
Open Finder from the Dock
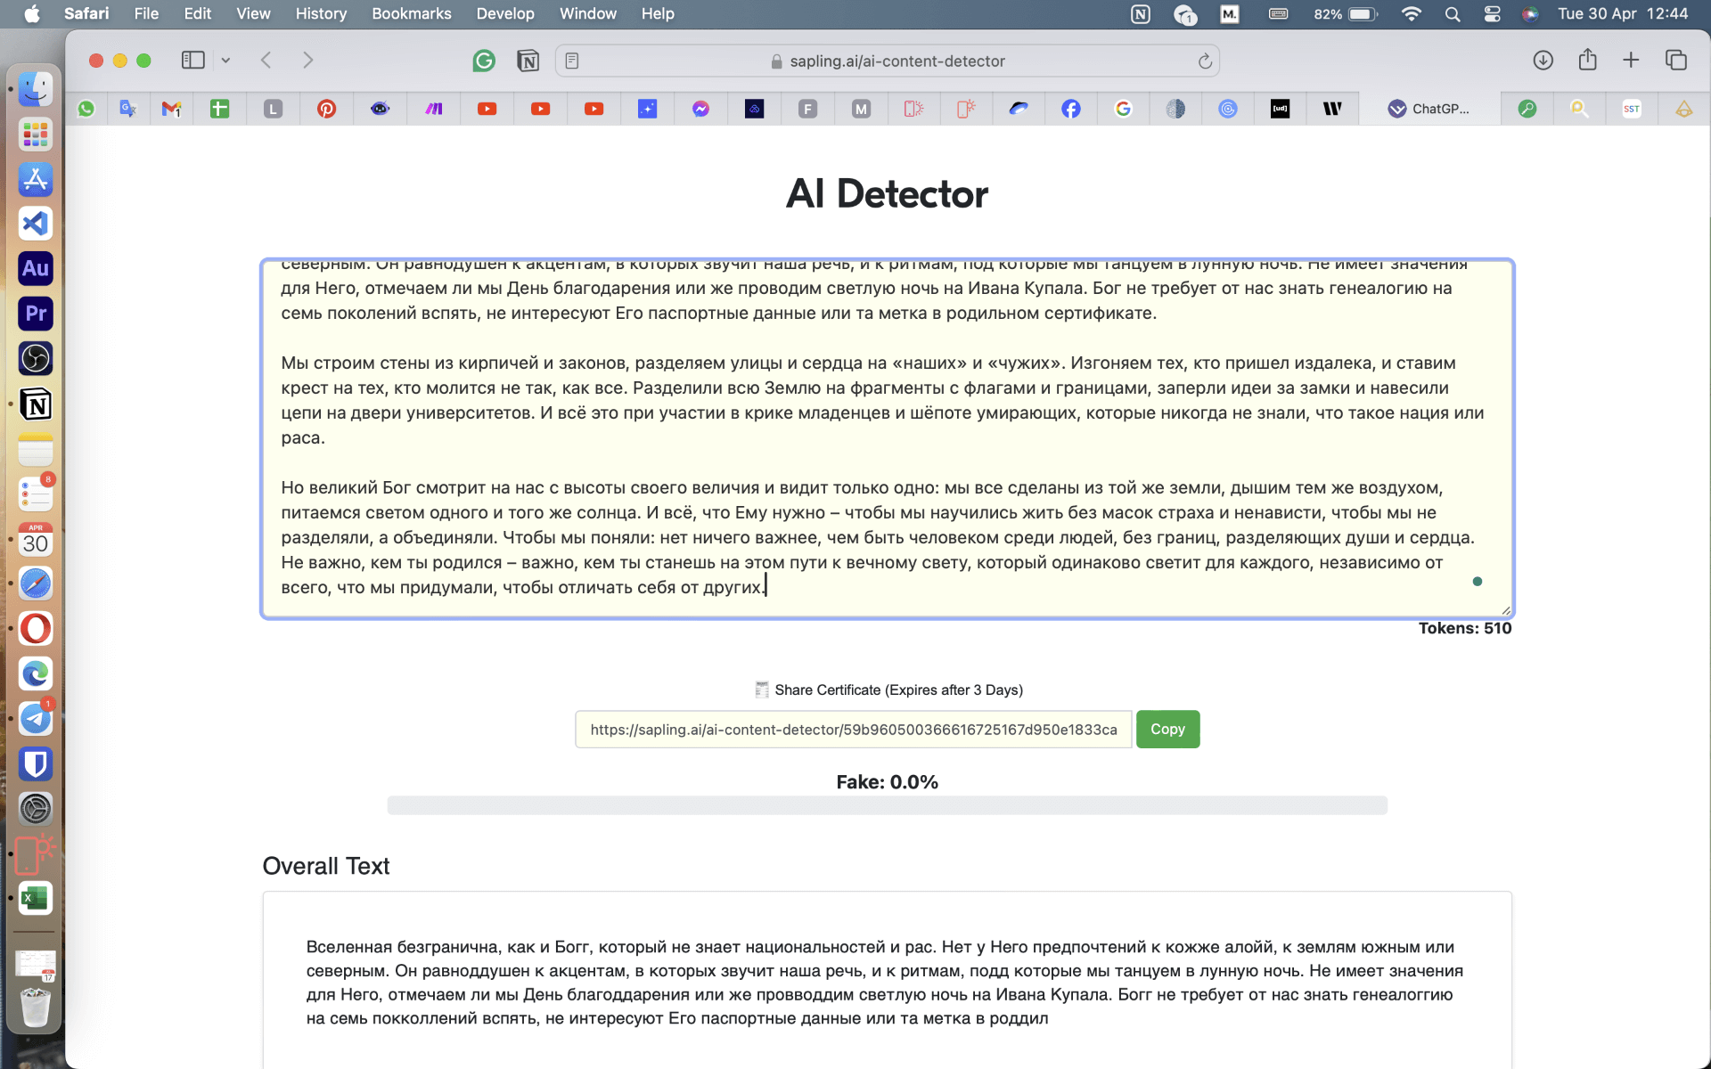click(36, 89)
